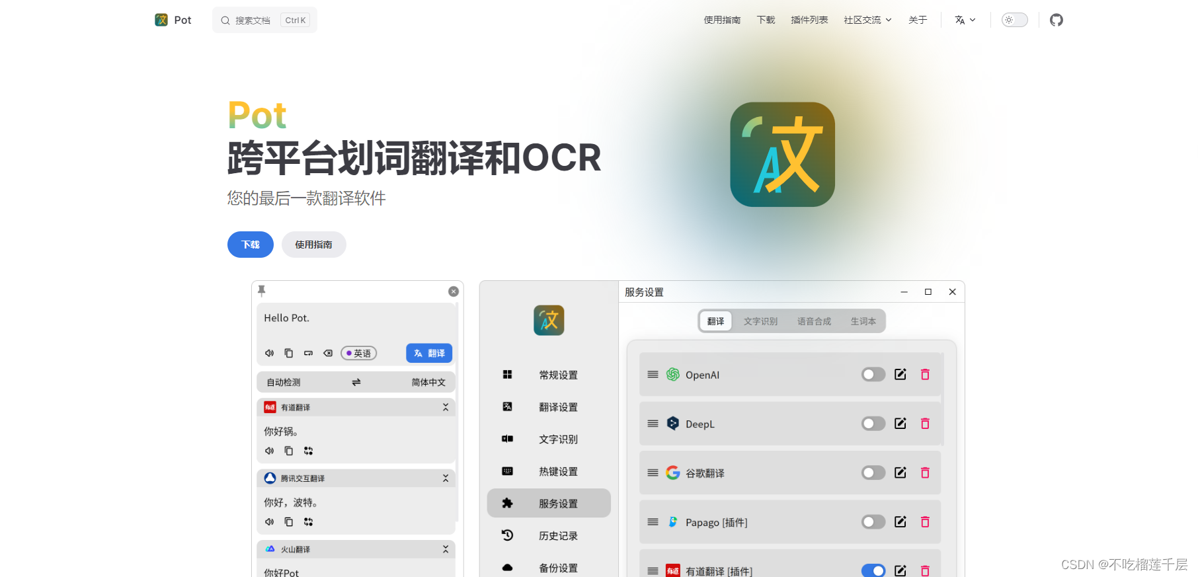Enable the 谷歌翻译 service toggle
This screenshot has width=1198, height=577.
click(x=873, y=472)
